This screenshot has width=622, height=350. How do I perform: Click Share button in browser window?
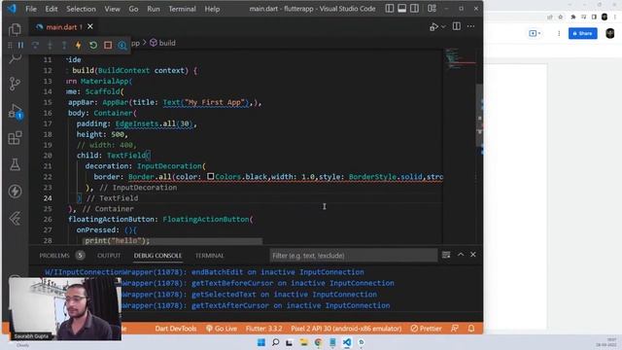point(583,33)
